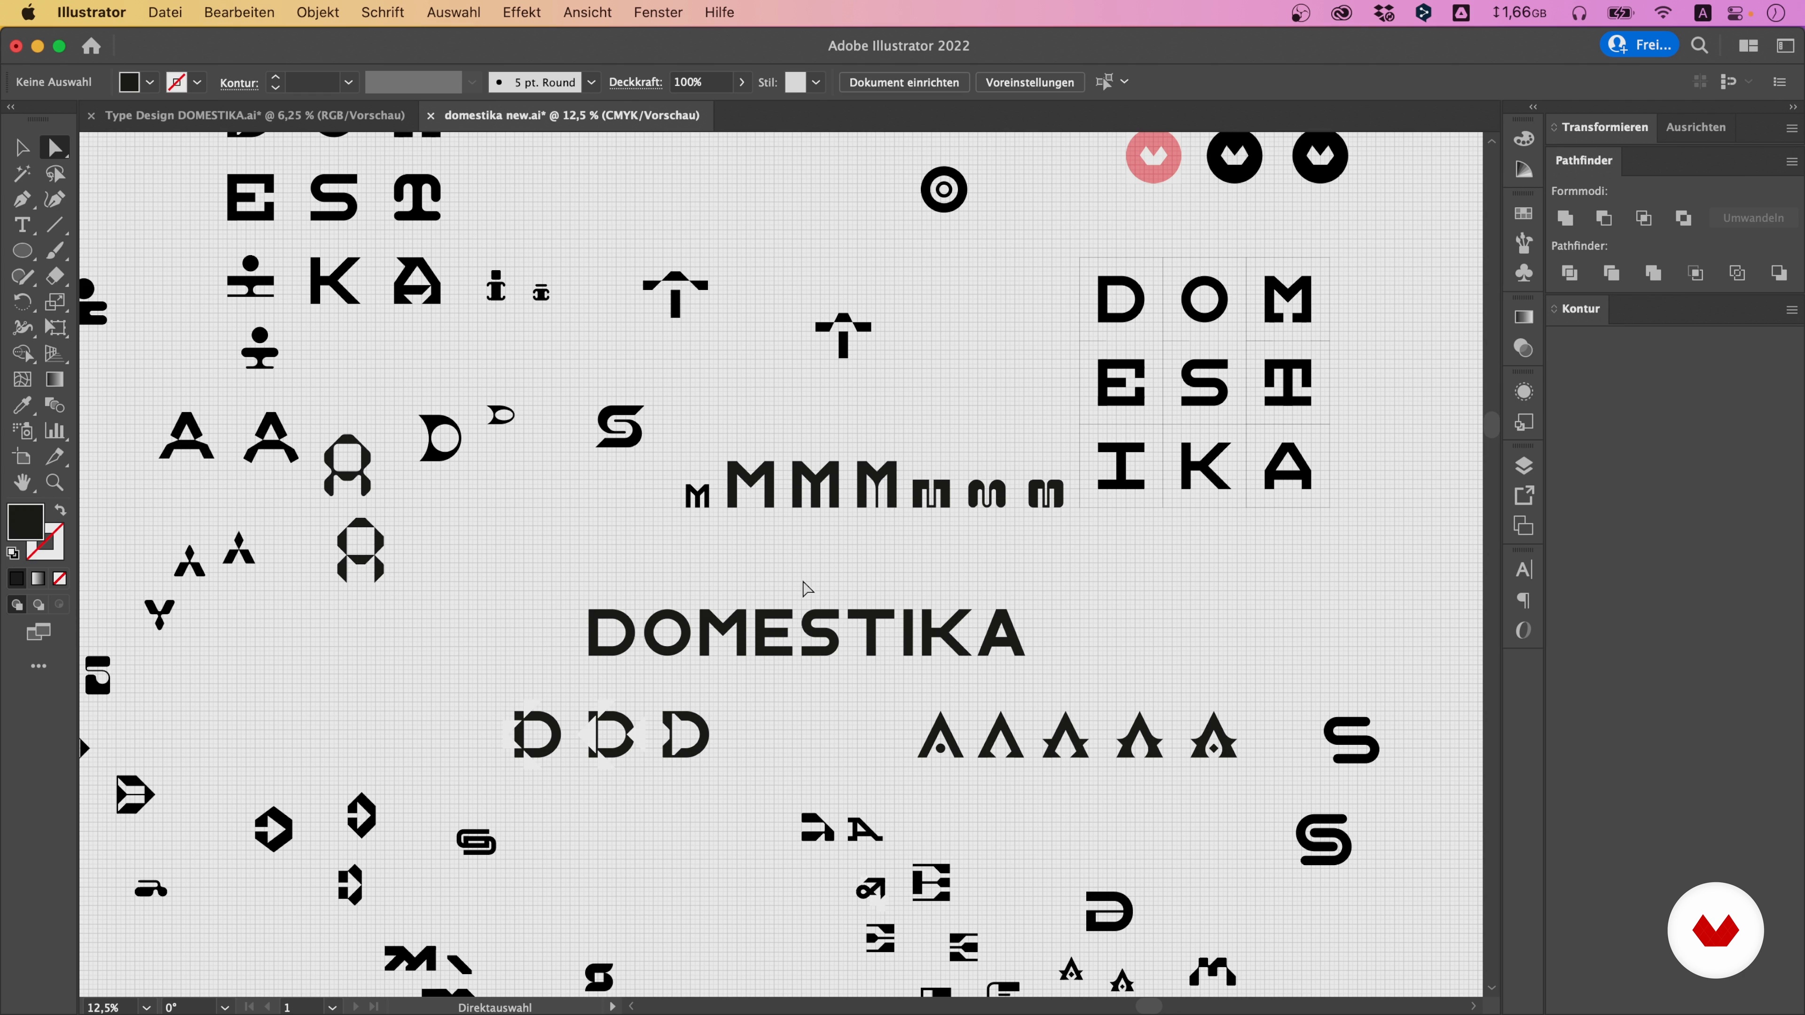Select the Artboard tool
The width and height of the screenshot is (1805, 1015).
pyautogui.click(x=22, y=457)
